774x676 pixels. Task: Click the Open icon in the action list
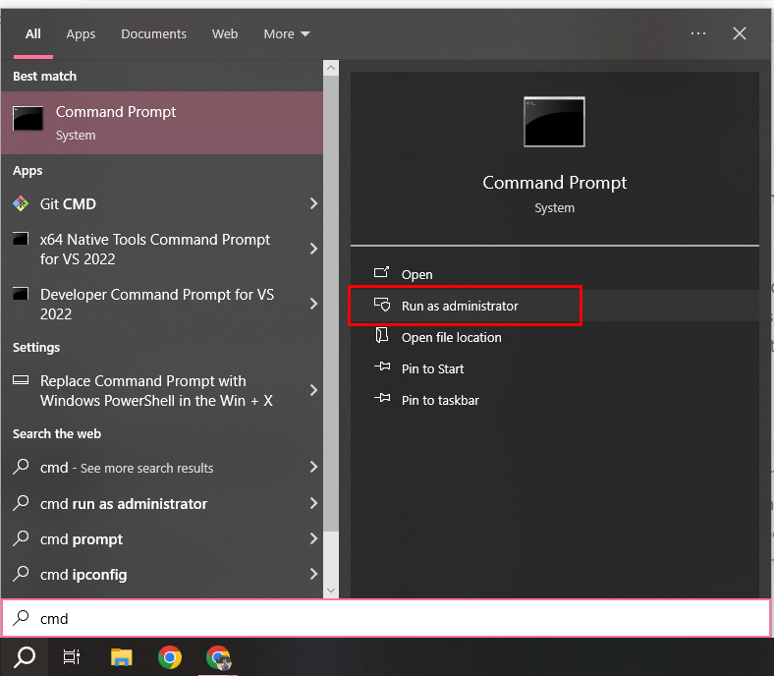click(381, 272)
